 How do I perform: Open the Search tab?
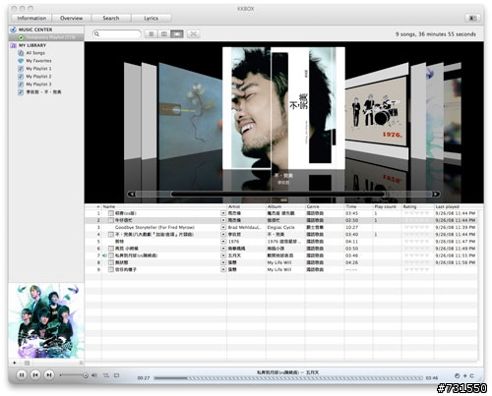click(111, 18)
